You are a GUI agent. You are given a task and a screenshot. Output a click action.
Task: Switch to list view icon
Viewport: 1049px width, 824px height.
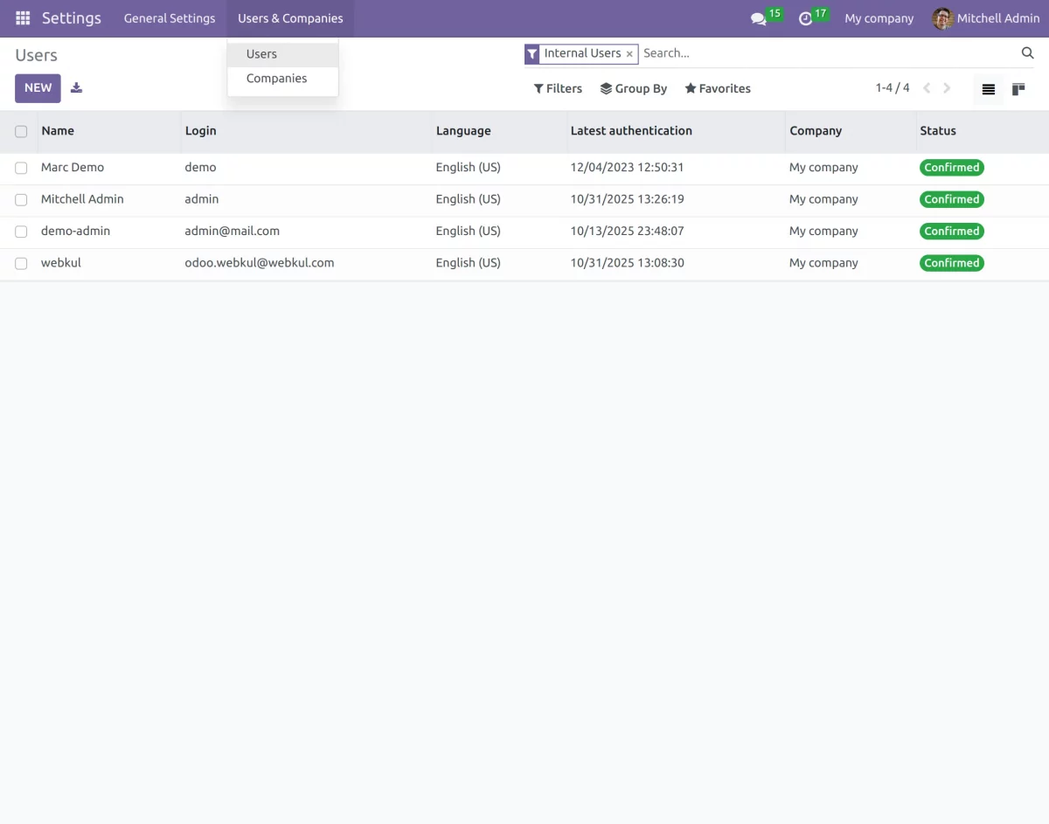tap(988, 88)
